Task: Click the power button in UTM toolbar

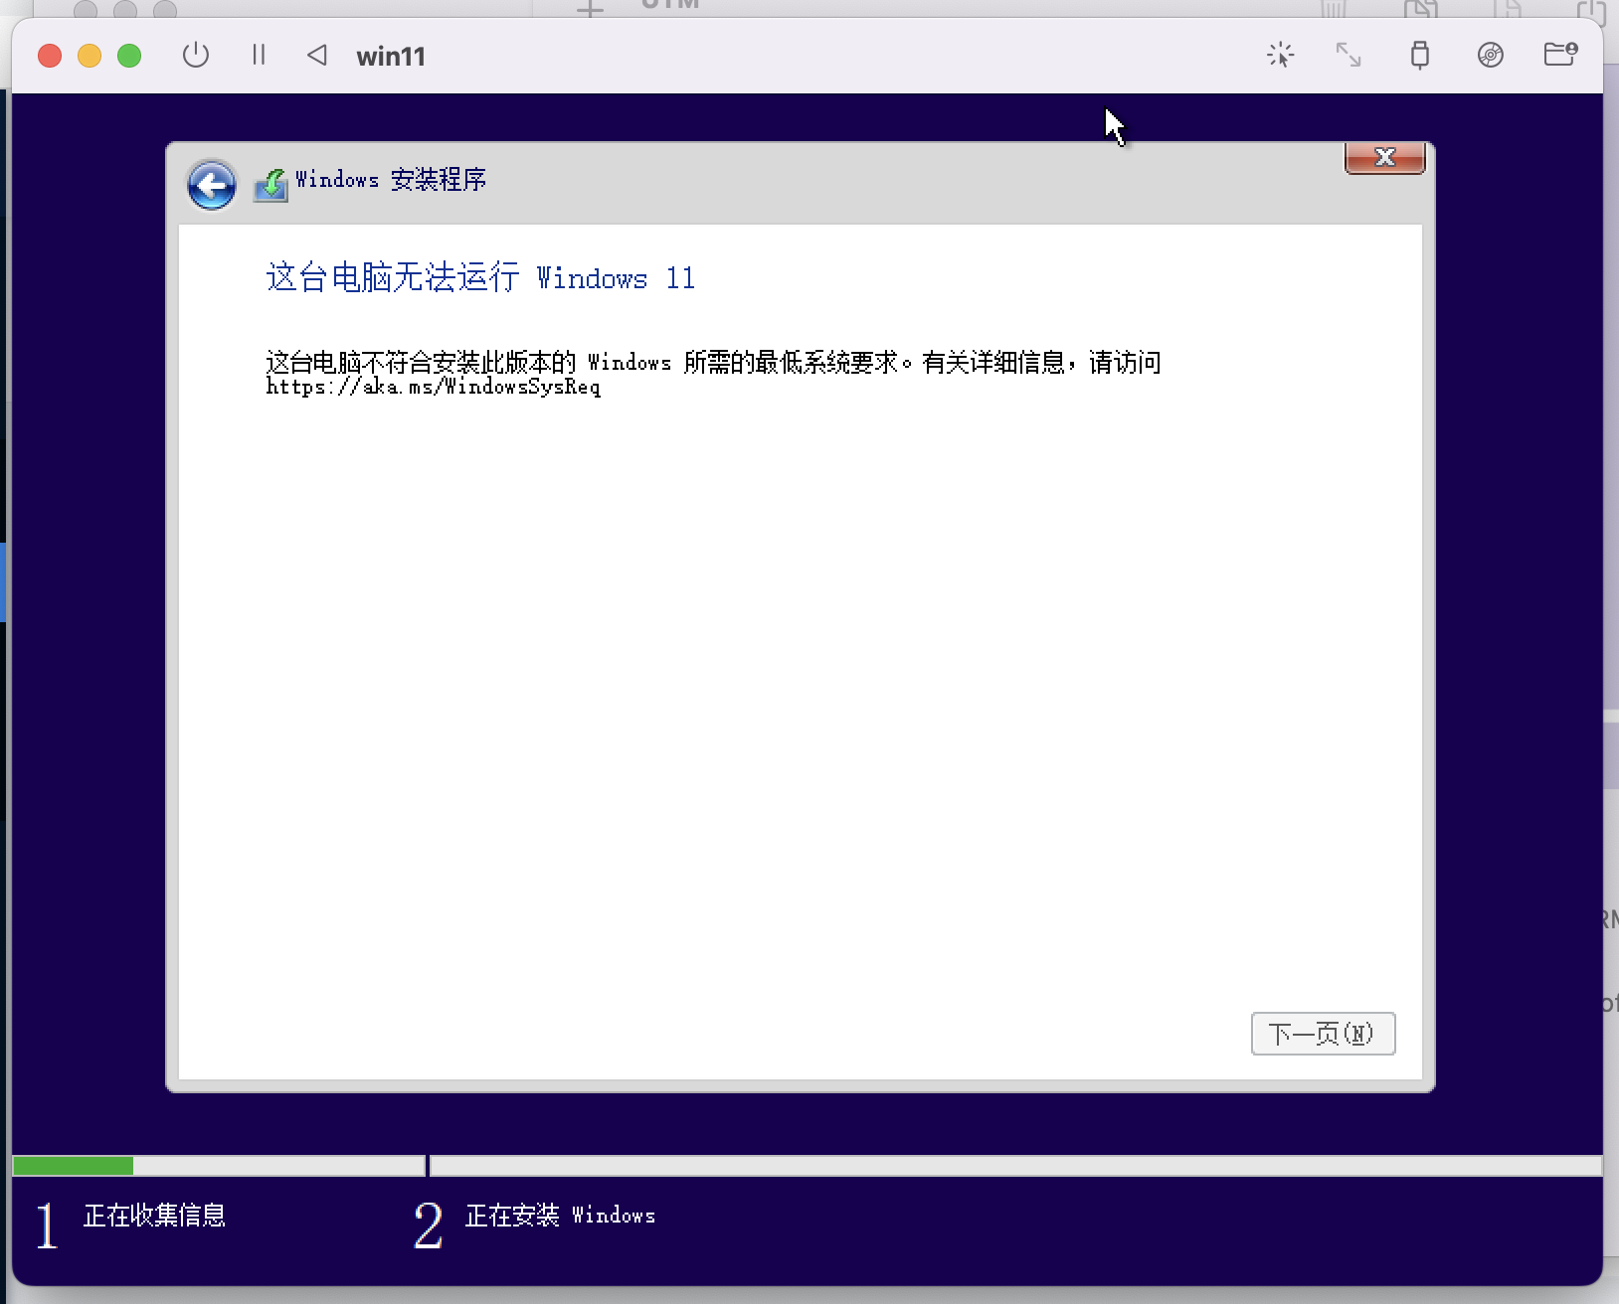Action: pyautogui.click(x=196, y=55)
